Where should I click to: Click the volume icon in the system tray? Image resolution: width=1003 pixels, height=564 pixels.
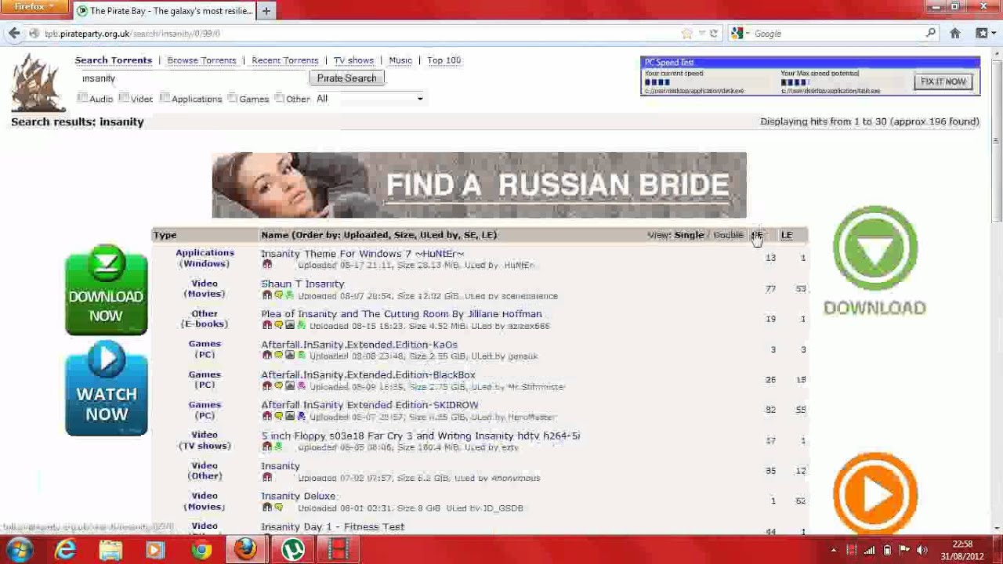tap(922, 550)
